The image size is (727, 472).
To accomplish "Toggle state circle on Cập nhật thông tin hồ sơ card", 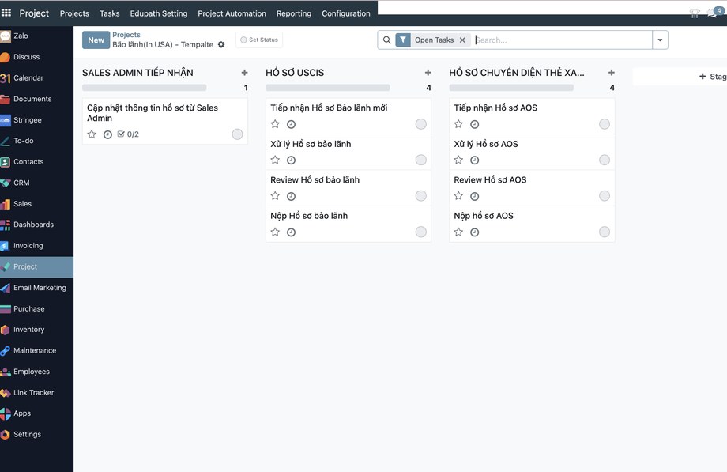I will pos(237,134).
